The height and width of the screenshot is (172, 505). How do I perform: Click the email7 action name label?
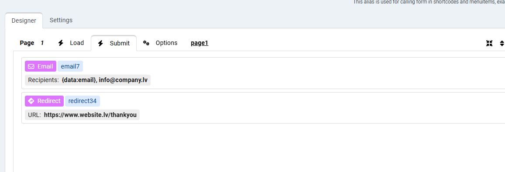point(70,66)
